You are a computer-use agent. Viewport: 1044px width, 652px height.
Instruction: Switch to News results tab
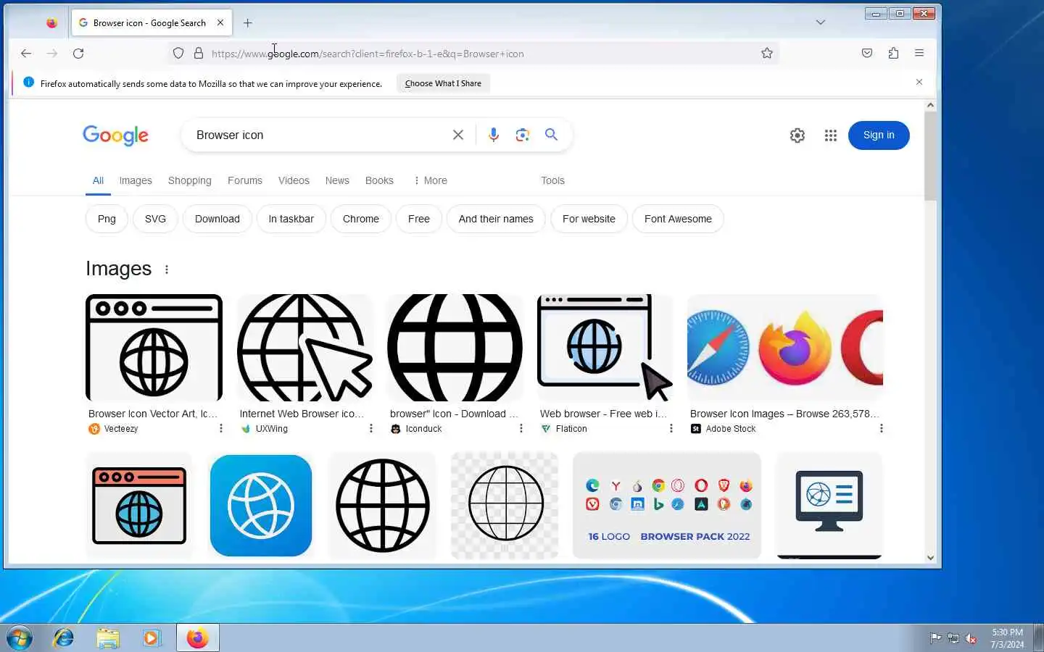click(x=337, y=180)
